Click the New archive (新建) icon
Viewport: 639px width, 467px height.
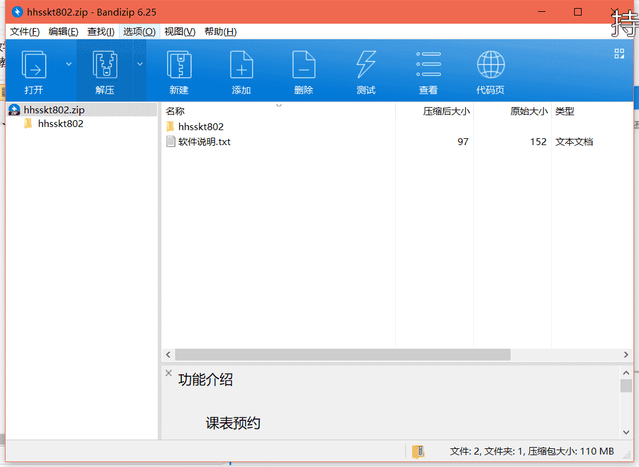tap(179, 64)
